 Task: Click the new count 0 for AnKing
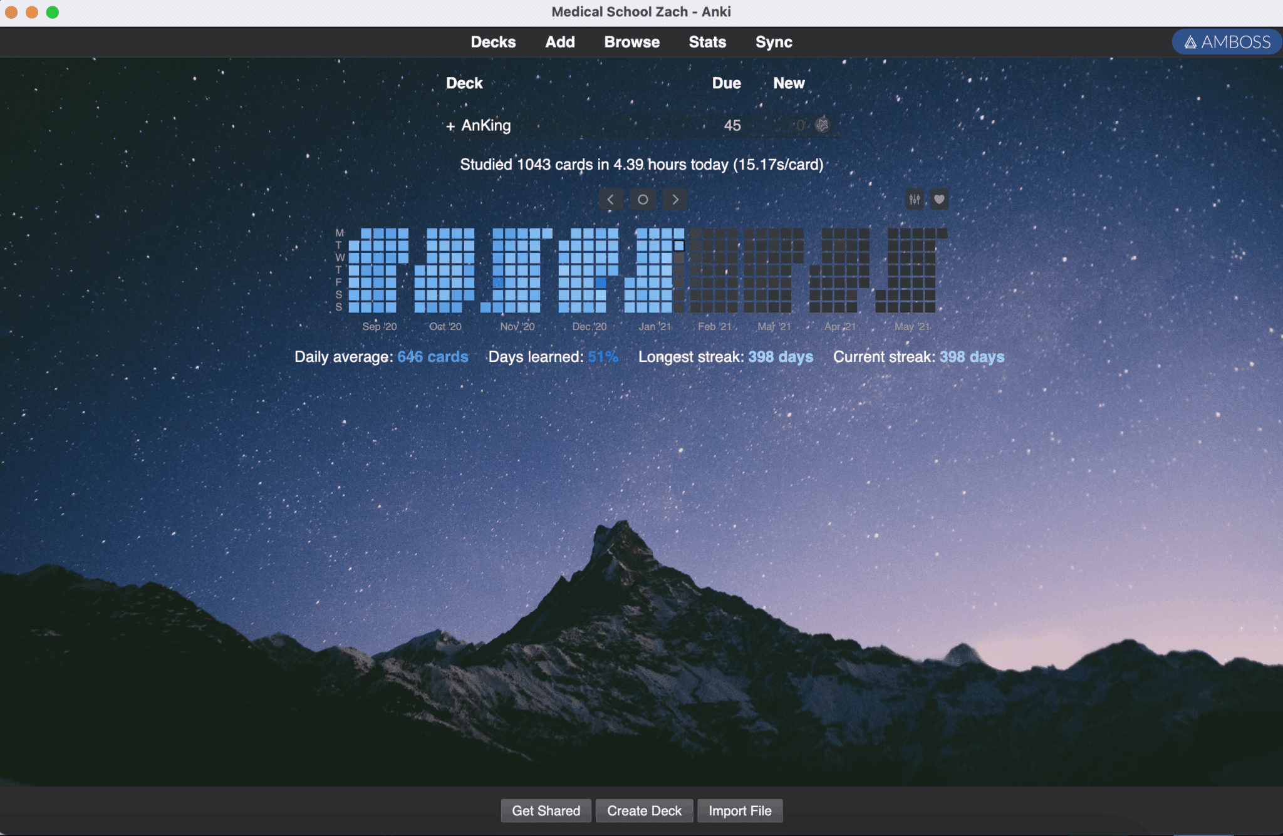800,125
